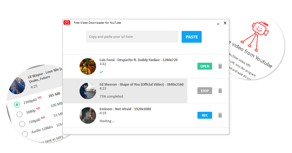Screen dimensions: 292x153
Task: Click the Despacito video thumbnail
Action: point(88,66)
